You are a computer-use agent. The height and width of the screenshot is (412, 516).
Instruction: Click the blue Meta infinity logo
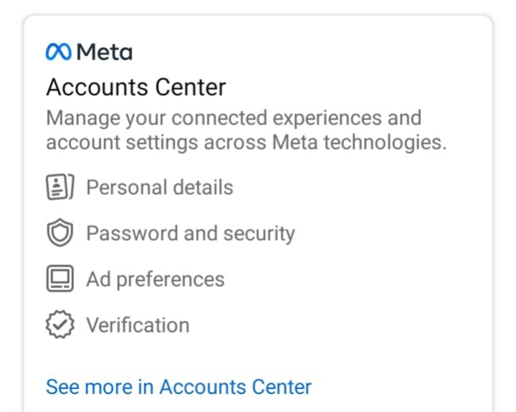(x=58, y=52)
